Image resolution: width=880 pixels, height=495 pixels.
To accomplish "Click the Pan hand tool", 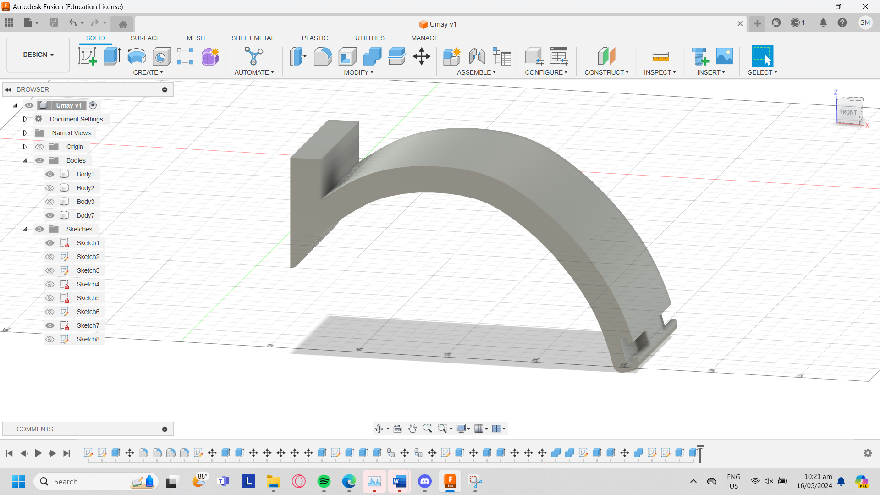I will point(412,429).
